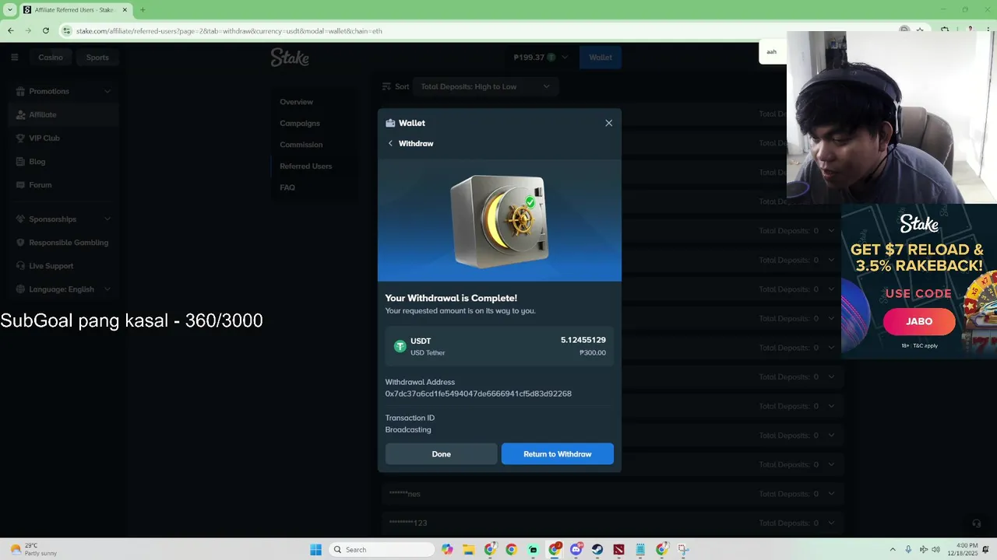Expand the referred user row ending in 123

[613, 523]
